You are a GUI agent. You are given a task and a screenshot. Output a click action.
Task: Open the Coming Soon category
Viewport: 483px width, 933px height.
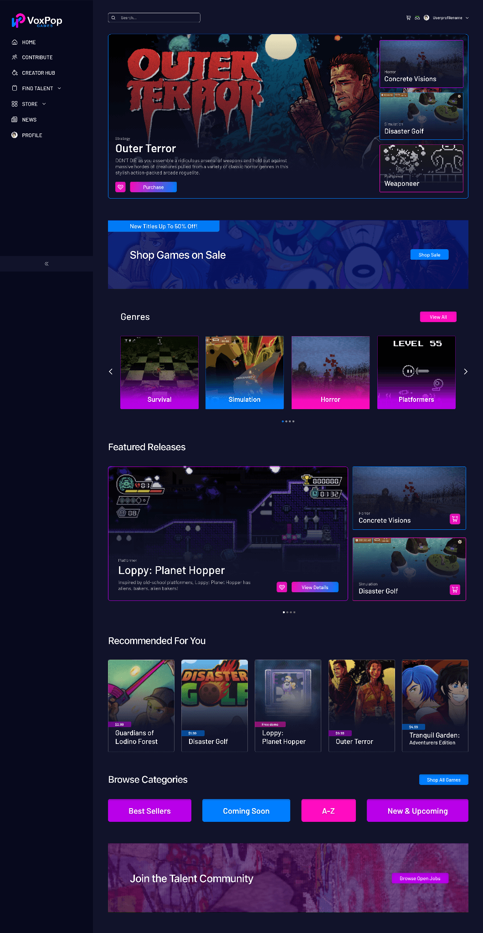[x=246, y=810]
